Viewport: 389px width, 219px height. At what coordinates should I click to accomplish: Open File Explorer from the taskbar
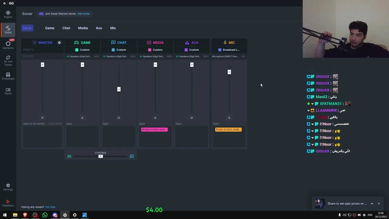(15, 215)
